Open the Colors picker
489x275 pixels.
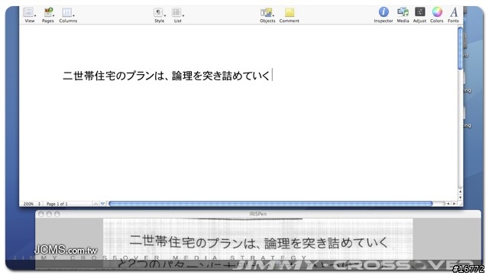click(436, 15)
